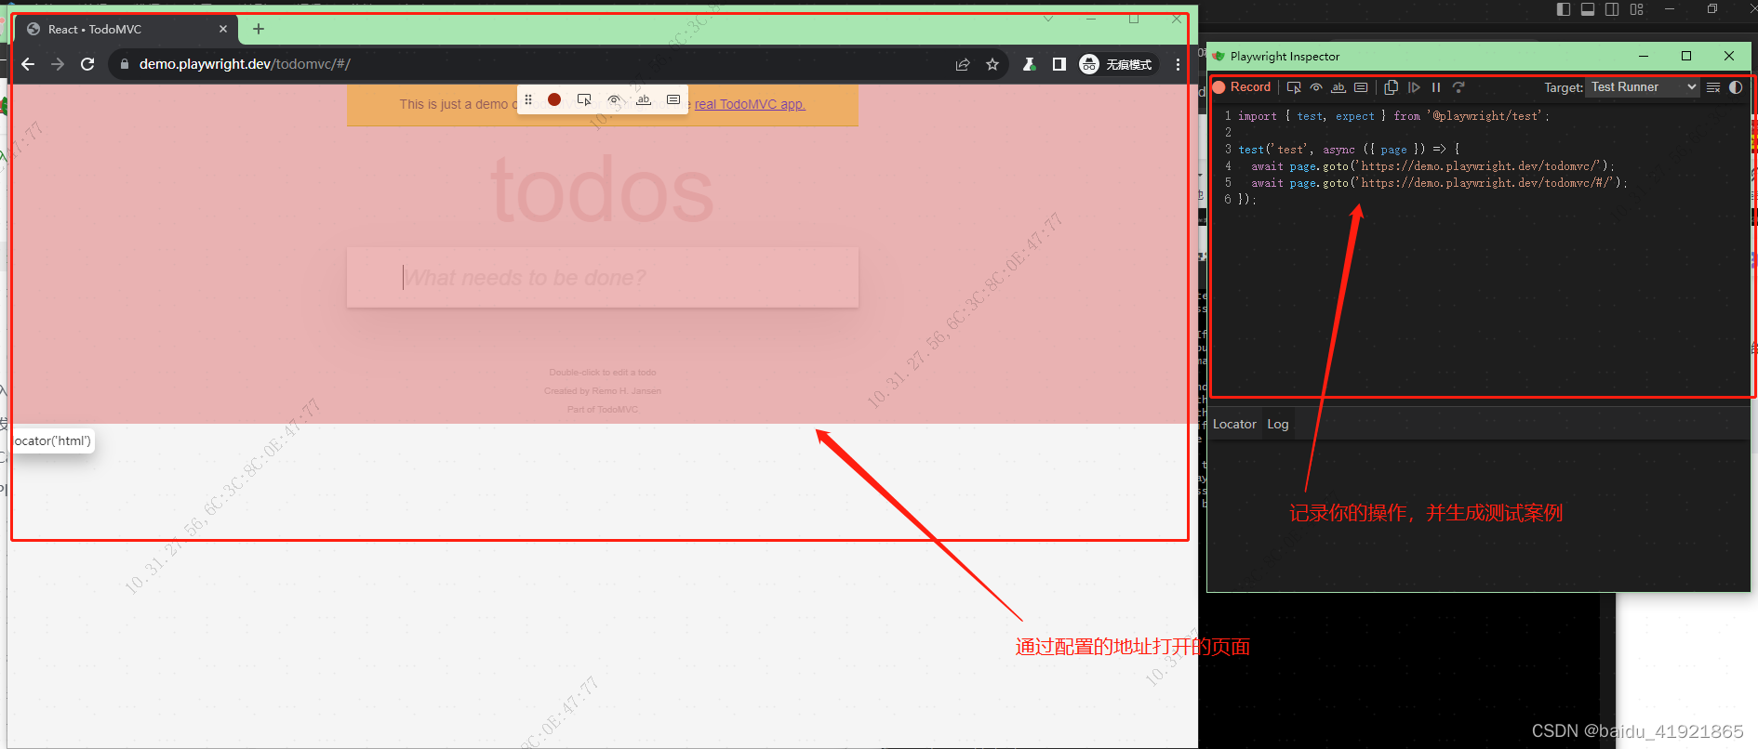Click the browser address bar URL
This screenshot has width=1758, height=749.
(x=245, y=64)
